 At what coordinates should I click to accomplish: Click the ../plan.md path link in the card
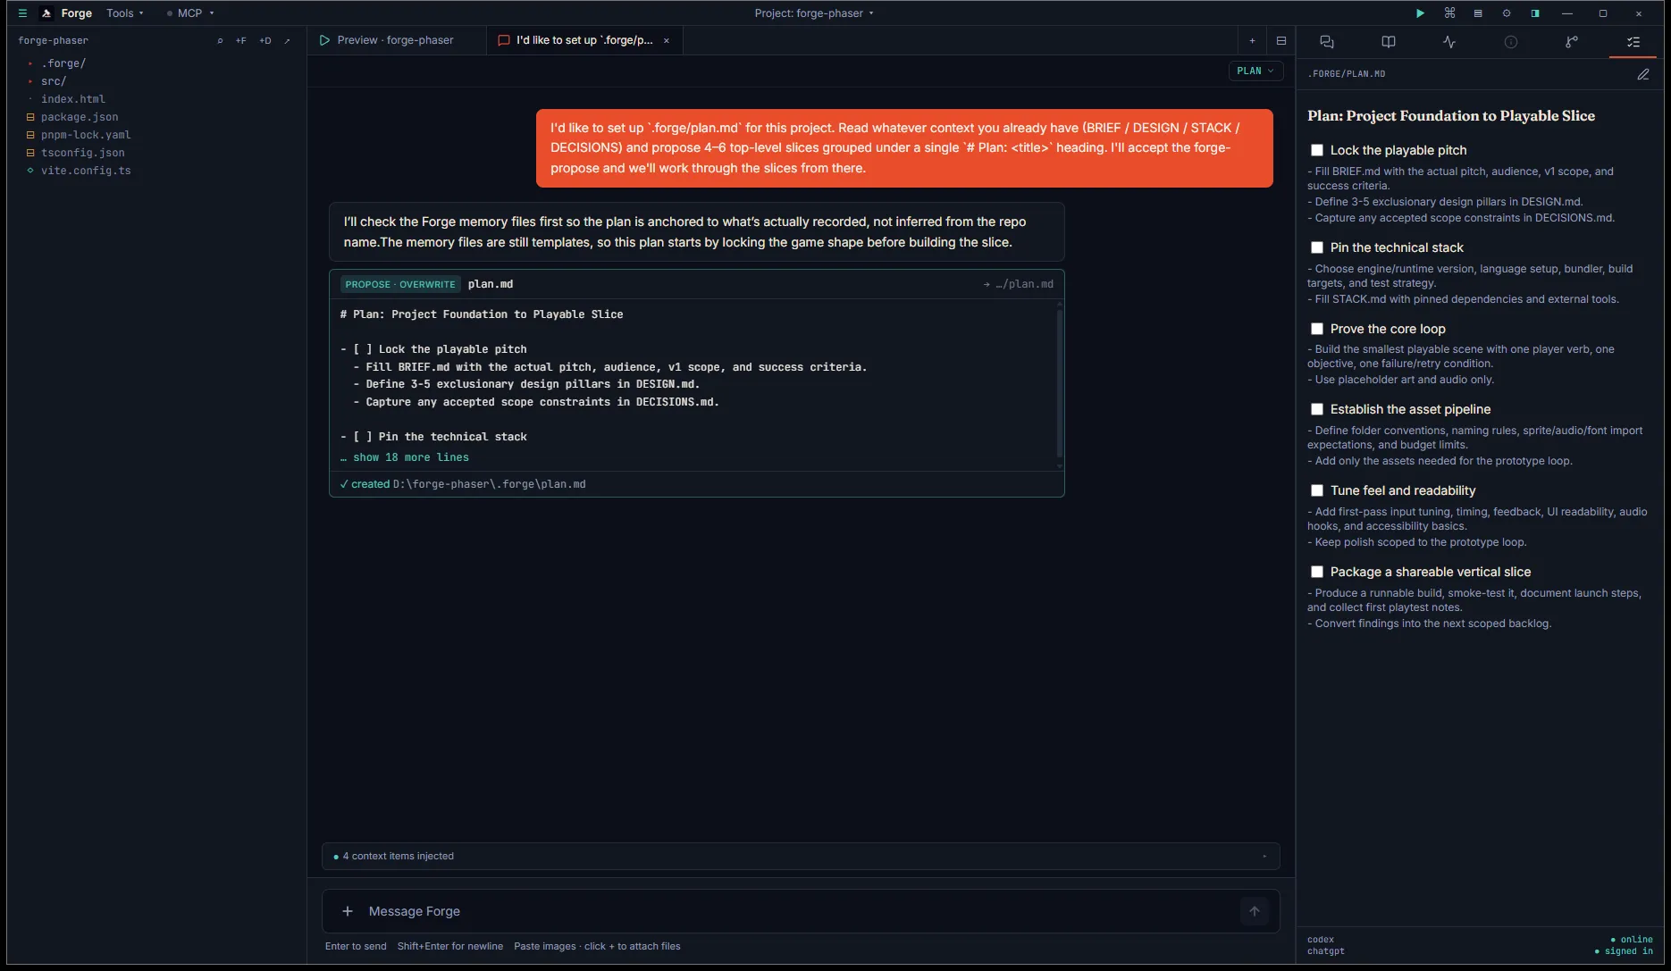(x=1024, y=284)
